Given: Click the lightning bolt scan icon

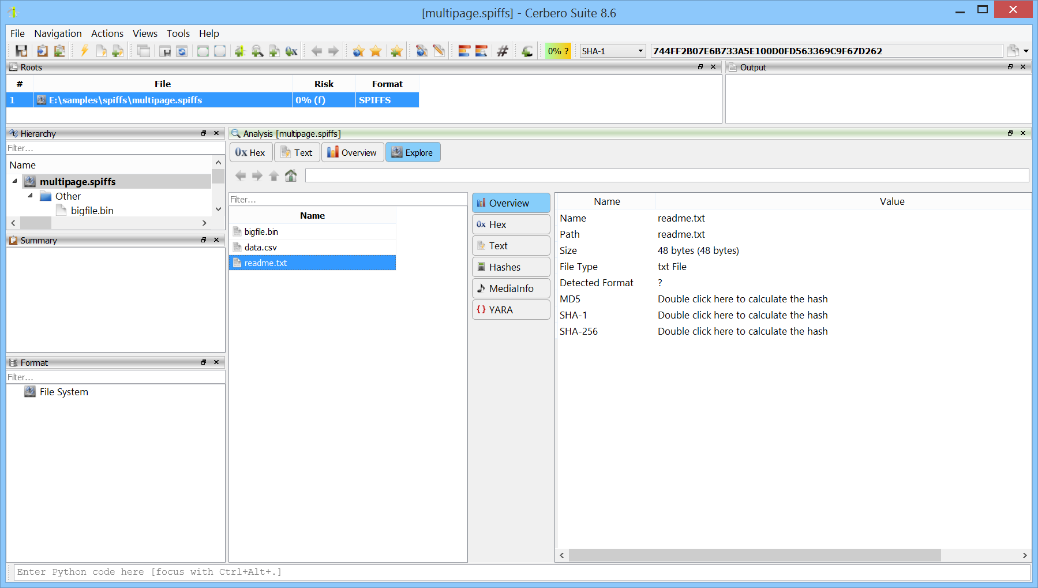Looking at the screenshot, I should tap(84, 51).
